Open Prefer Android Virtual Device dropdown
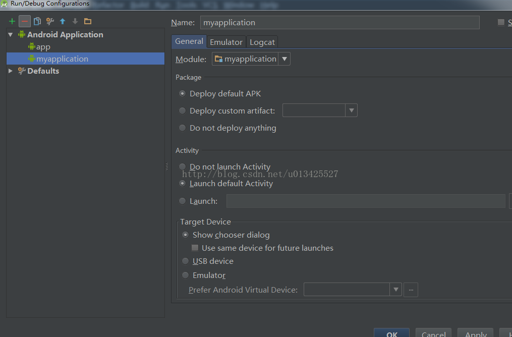Image resolution: width=512 pixels, height=337 pixels. (353, 290)
